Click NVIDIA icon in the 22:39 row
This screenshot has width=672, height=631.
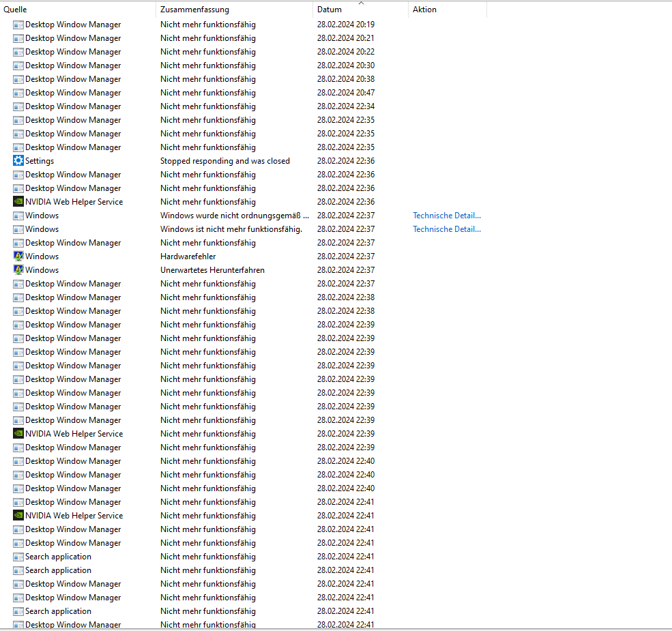pos(18,433)
